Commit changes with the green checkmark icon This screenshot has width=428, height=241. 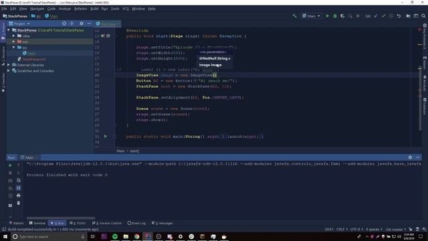(383, 16)
